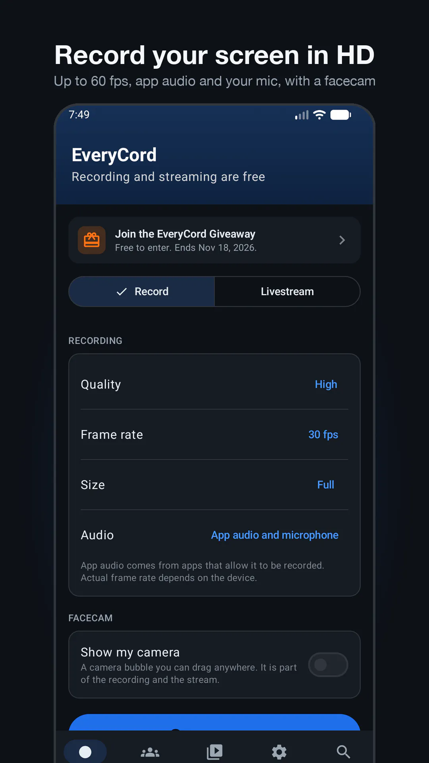Image resolution: width=429 pixels, height=763 pixels.
Task: Change Quality value High
Action: click(326, 384)
